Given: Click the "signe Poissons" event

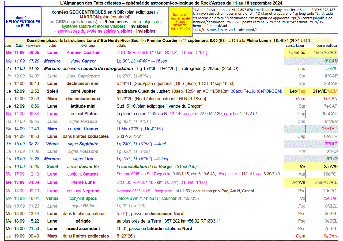Looking at the screenshot, I should 83,151.
